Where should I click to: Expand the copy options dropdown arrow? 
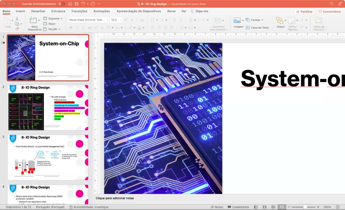coord(21,24)
